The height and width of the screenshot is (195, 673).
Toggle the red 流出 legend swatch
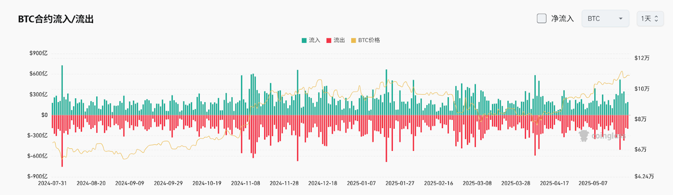pyautogui.click(x=329, y=40)
